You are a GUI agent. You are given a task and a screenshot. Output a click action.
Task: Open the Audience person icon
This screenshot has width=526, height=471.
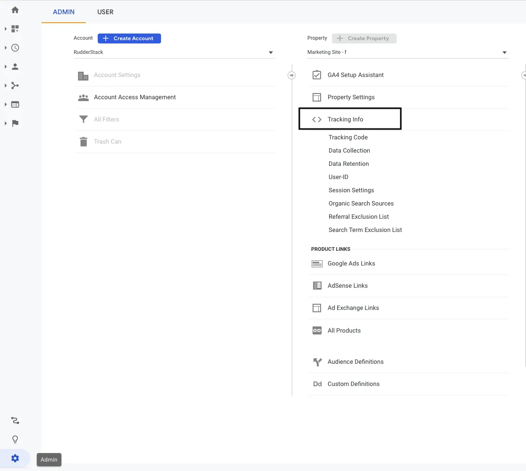15,67
